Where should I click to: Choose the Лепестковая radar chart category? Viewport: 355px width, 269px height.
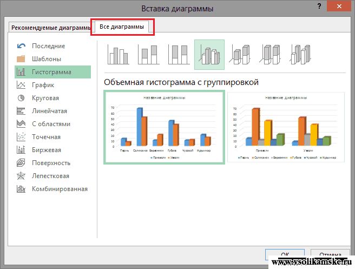coord(50,176)
